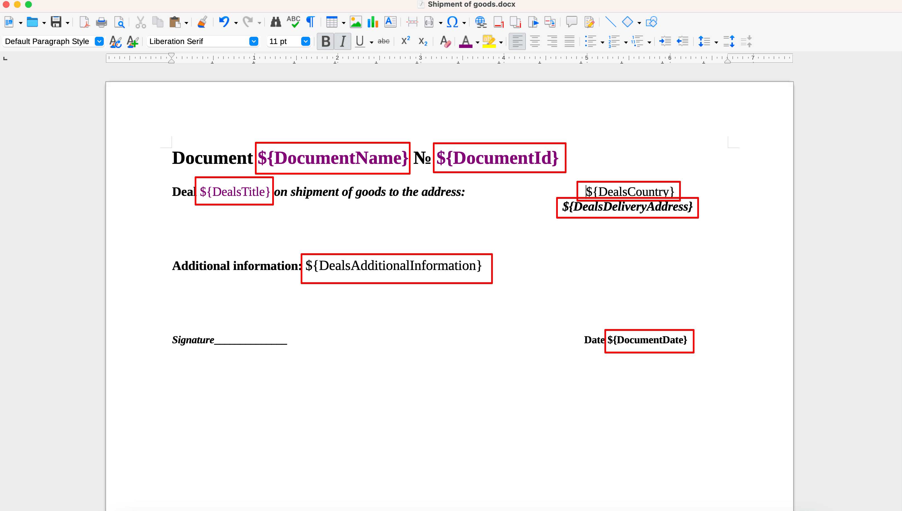Toggle strikethrough formatting

coord(384,41)
